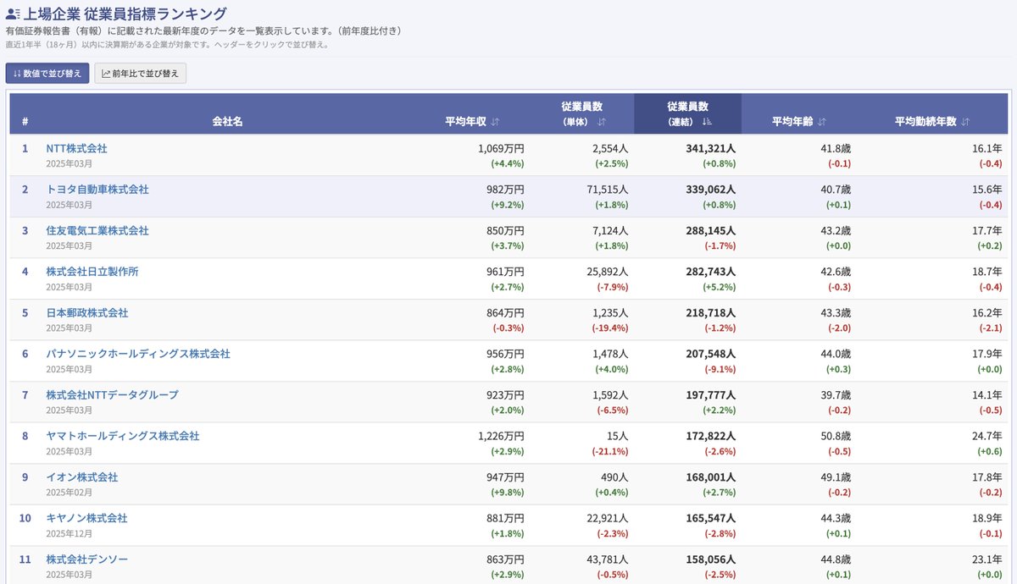Image resolution: width=1017 pixels, height=584 pixels.
Task: Sort by the 従業員数(単体) column header
Action: coord(582,113)
